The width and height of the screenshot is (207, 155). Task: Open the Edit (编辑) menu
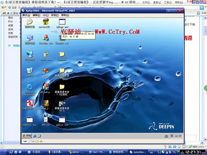pyautogui.click(x=36, y=15)
